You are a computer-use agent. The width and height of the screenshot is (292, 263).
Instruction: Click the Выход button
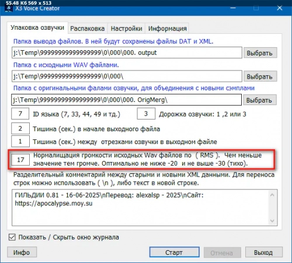point(263,253)
